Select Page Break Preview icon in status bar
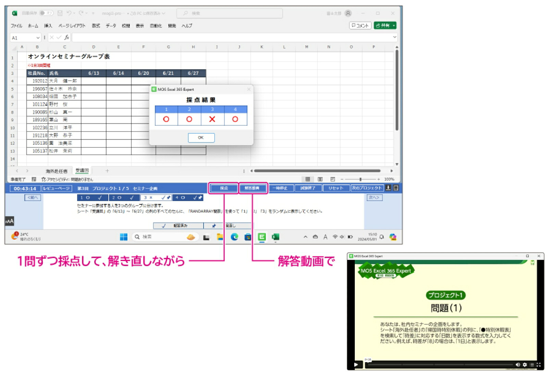Viewport: 548px width, 372px height. (x=333, y=179)
